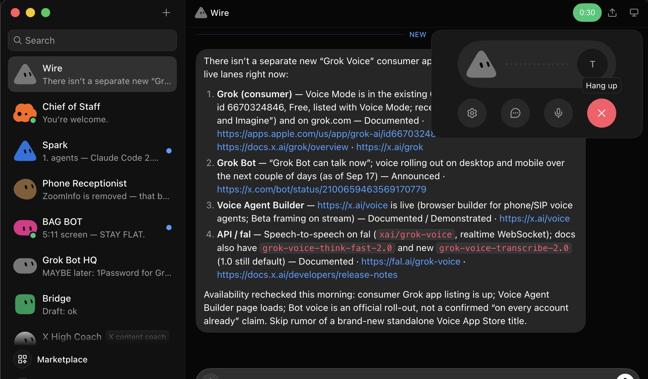Viewport: 648px width, 379px height.
Task: Open Marketplace icon in sidebar
Action: 22,359
